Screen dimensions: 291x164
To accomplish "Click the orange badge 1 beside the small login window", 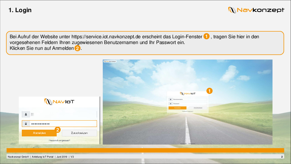I will [209, 91].
